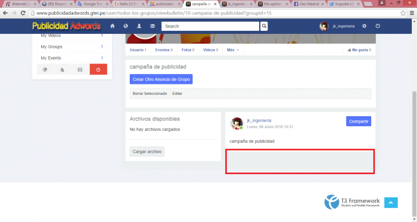Focus the Search input field
Image resolution: width=417 pixels, height=222 pixels.
210,26
